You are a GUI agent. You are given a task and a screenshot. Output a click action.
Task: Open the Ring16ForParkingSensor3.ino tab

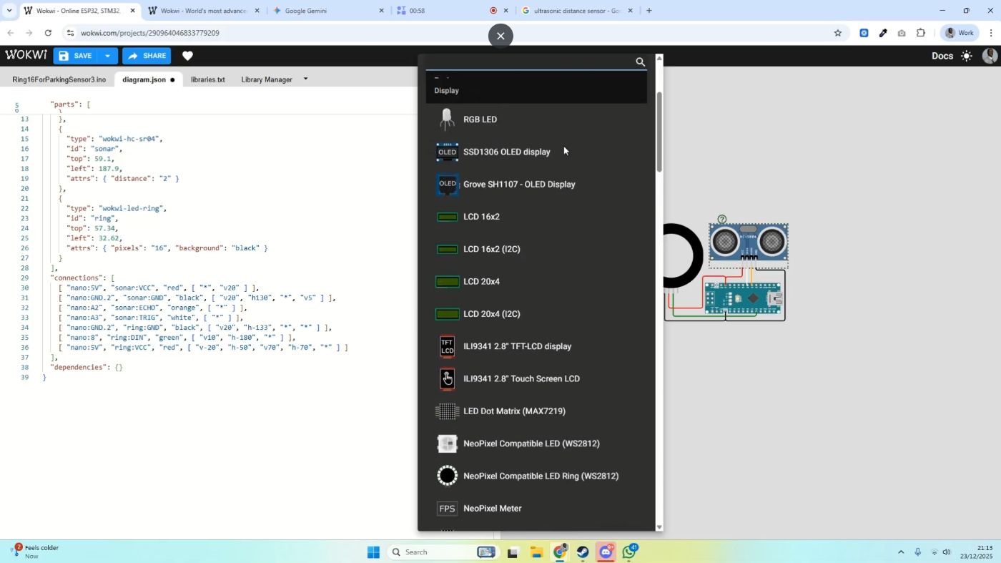tap(59, 79)
